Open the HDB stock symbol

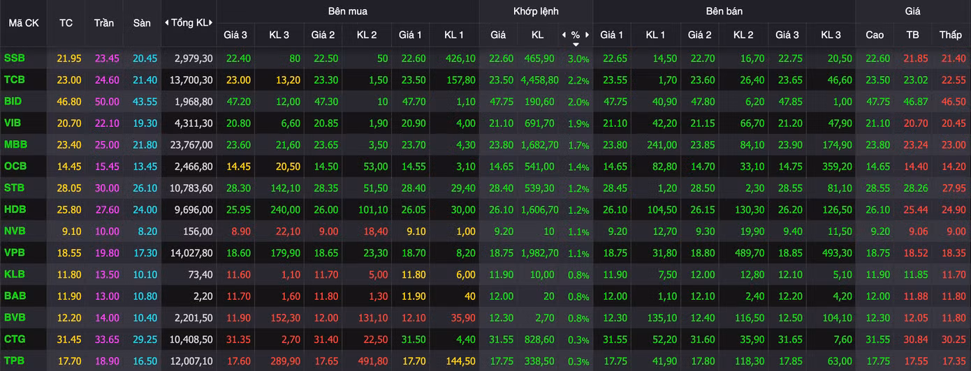(x=15, y=209)
